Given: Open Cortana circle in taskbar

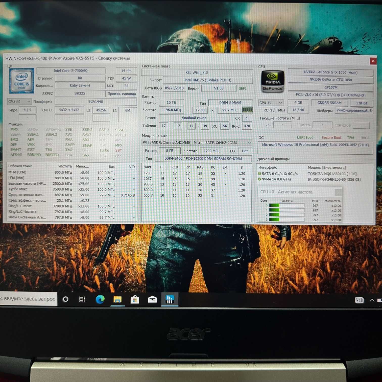Looking at the screenshot, I should point(65,299).
